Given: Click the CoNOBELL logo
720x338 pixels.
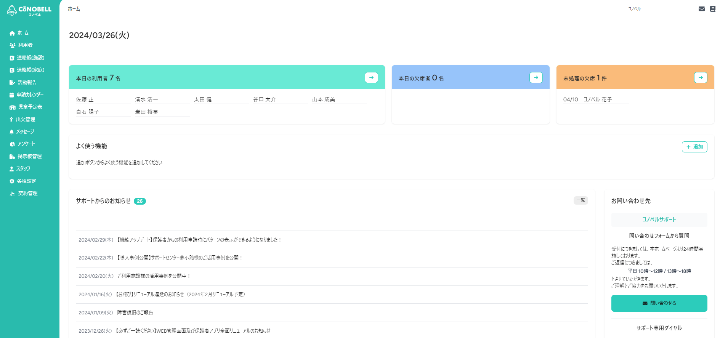Looking at the screenshot, I should click(29, 10).
